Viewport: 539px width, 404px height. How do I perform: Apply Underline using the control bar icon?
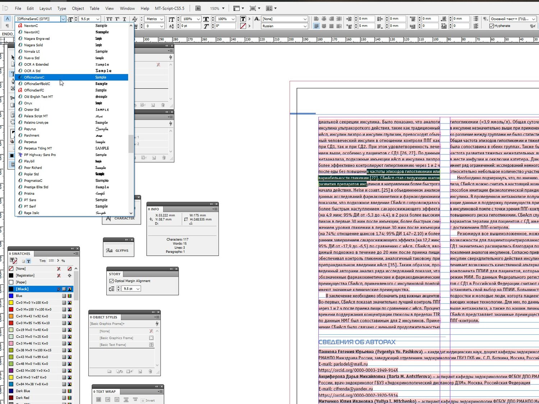click(x=124, y=19)
